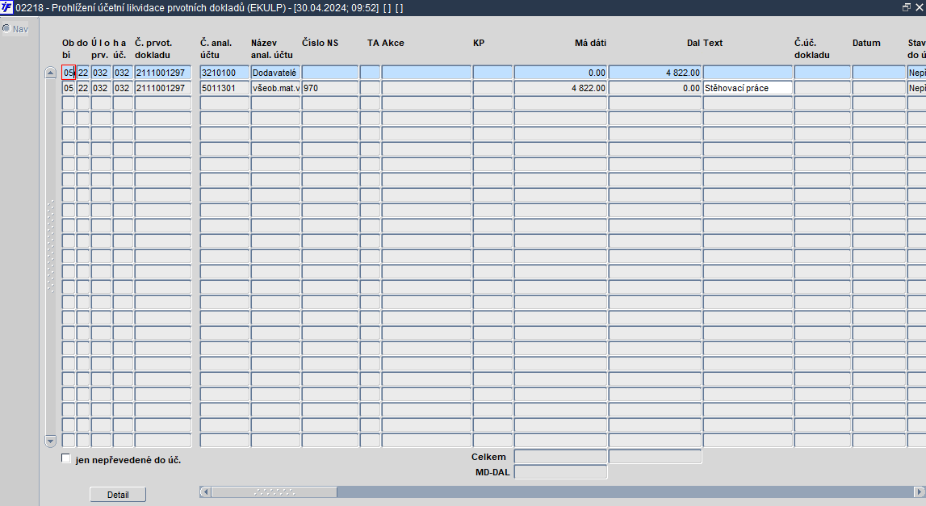Click the red-outlined 05 period cell
The image size is (926, 506).
tap(69, 73)
